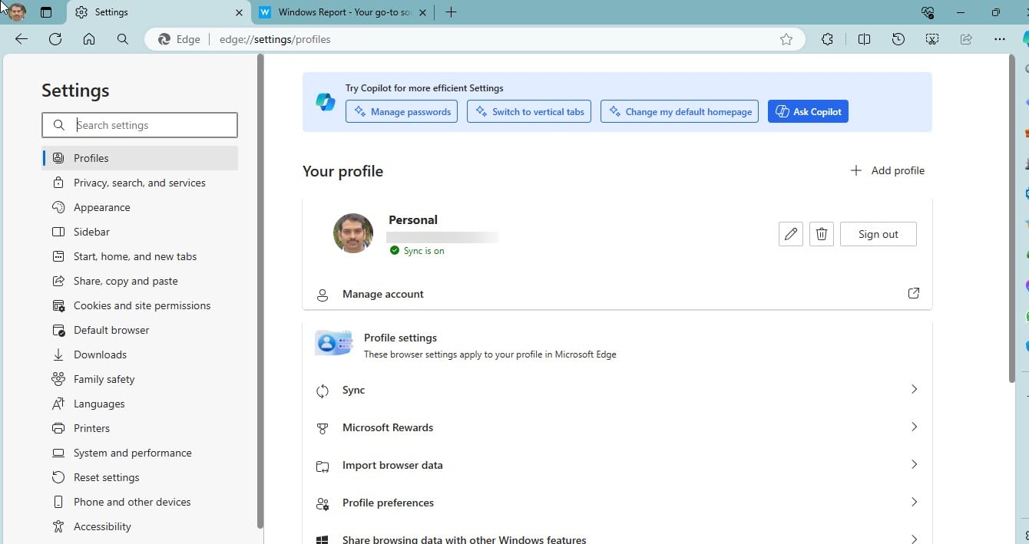The width and height of the screenshot is (1029, 544).
Task: Go to the Home page icon
Action: tap(89, 39)
